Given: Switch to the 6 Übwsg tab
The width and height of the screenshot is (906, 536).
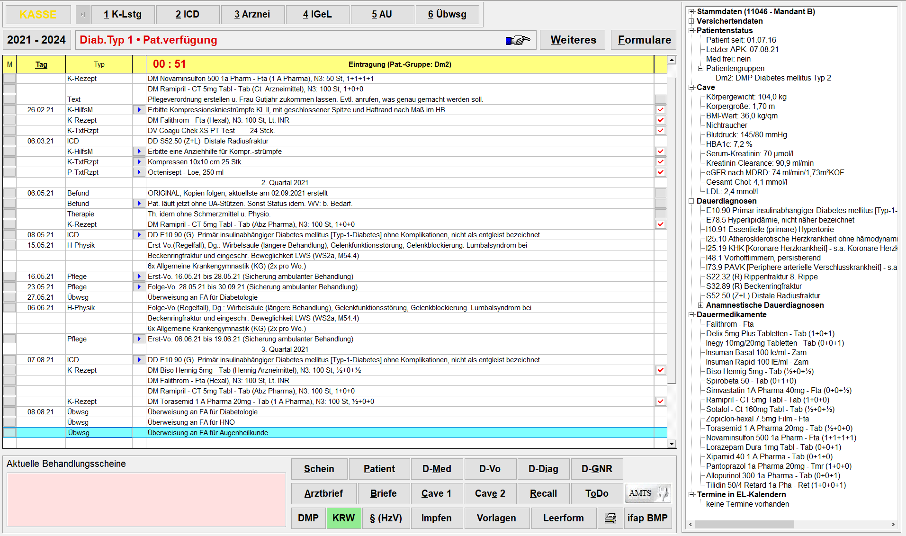Looking at the screenshot, I should [x=447, y=15].
